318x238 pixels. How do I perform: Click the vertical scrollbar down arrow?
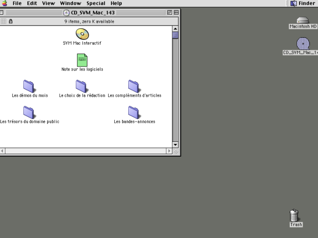click(175, 145)
